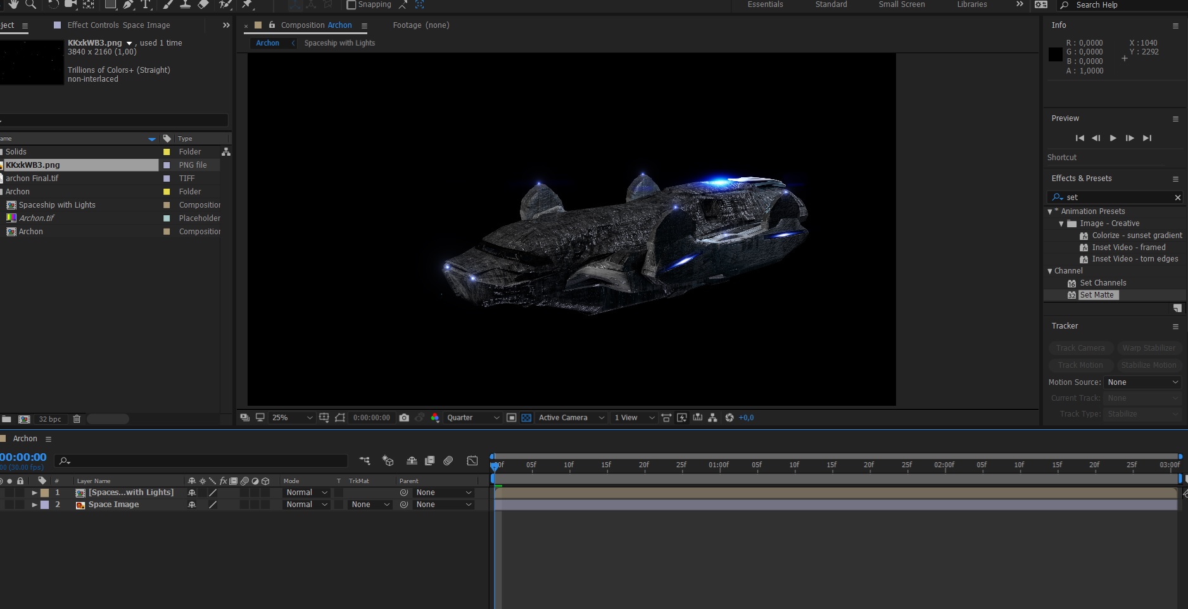This screenshot has height=609, width=1188.
Task: Jump to first frame in Preview panel
Action: point(1080,138)
